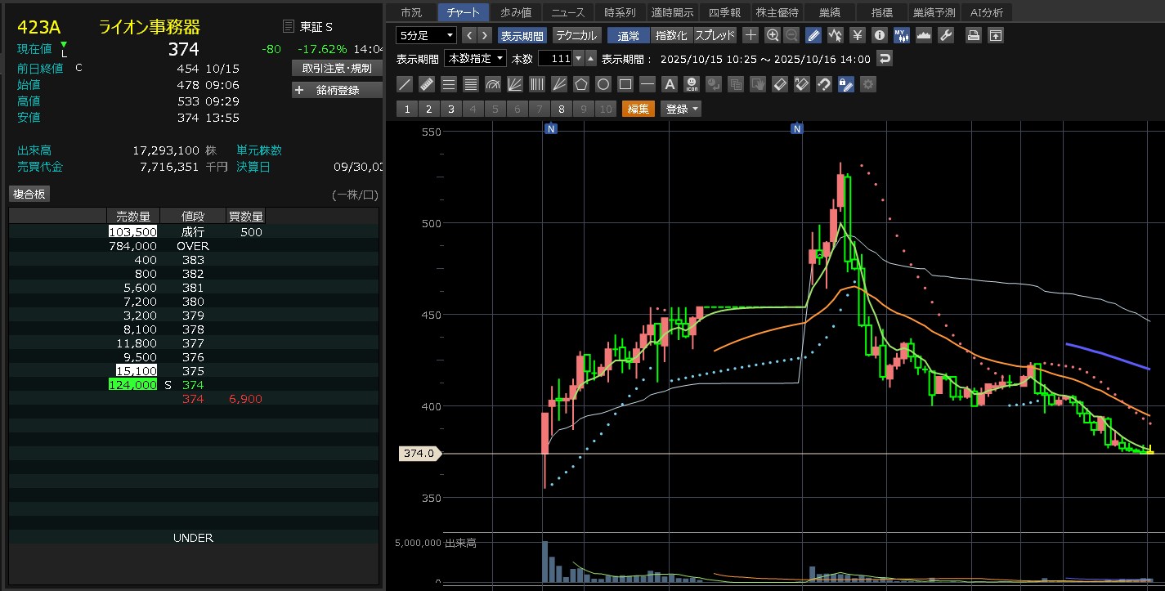Switch to the ニュース tab

point(568,12)
